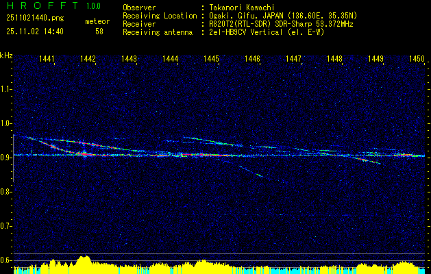Image resolution: width=431 pixels, height=274 pixels.
Task: Click the 1444 time marker
Action: [170, 58]
